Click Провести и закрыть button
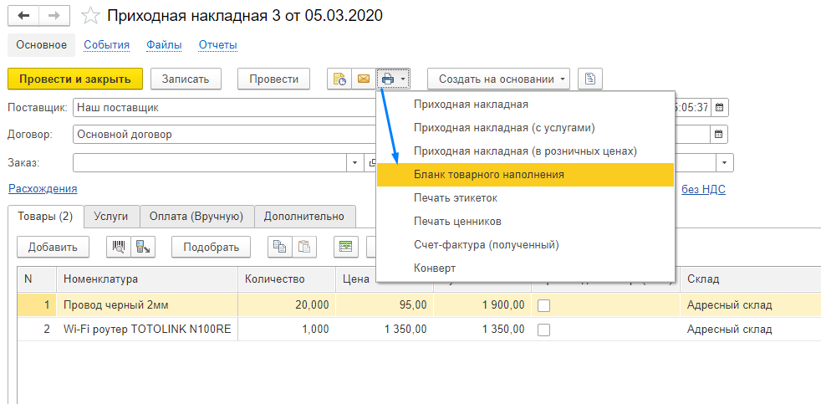Screen dimensions: 821x404 (x=75, y=79)
